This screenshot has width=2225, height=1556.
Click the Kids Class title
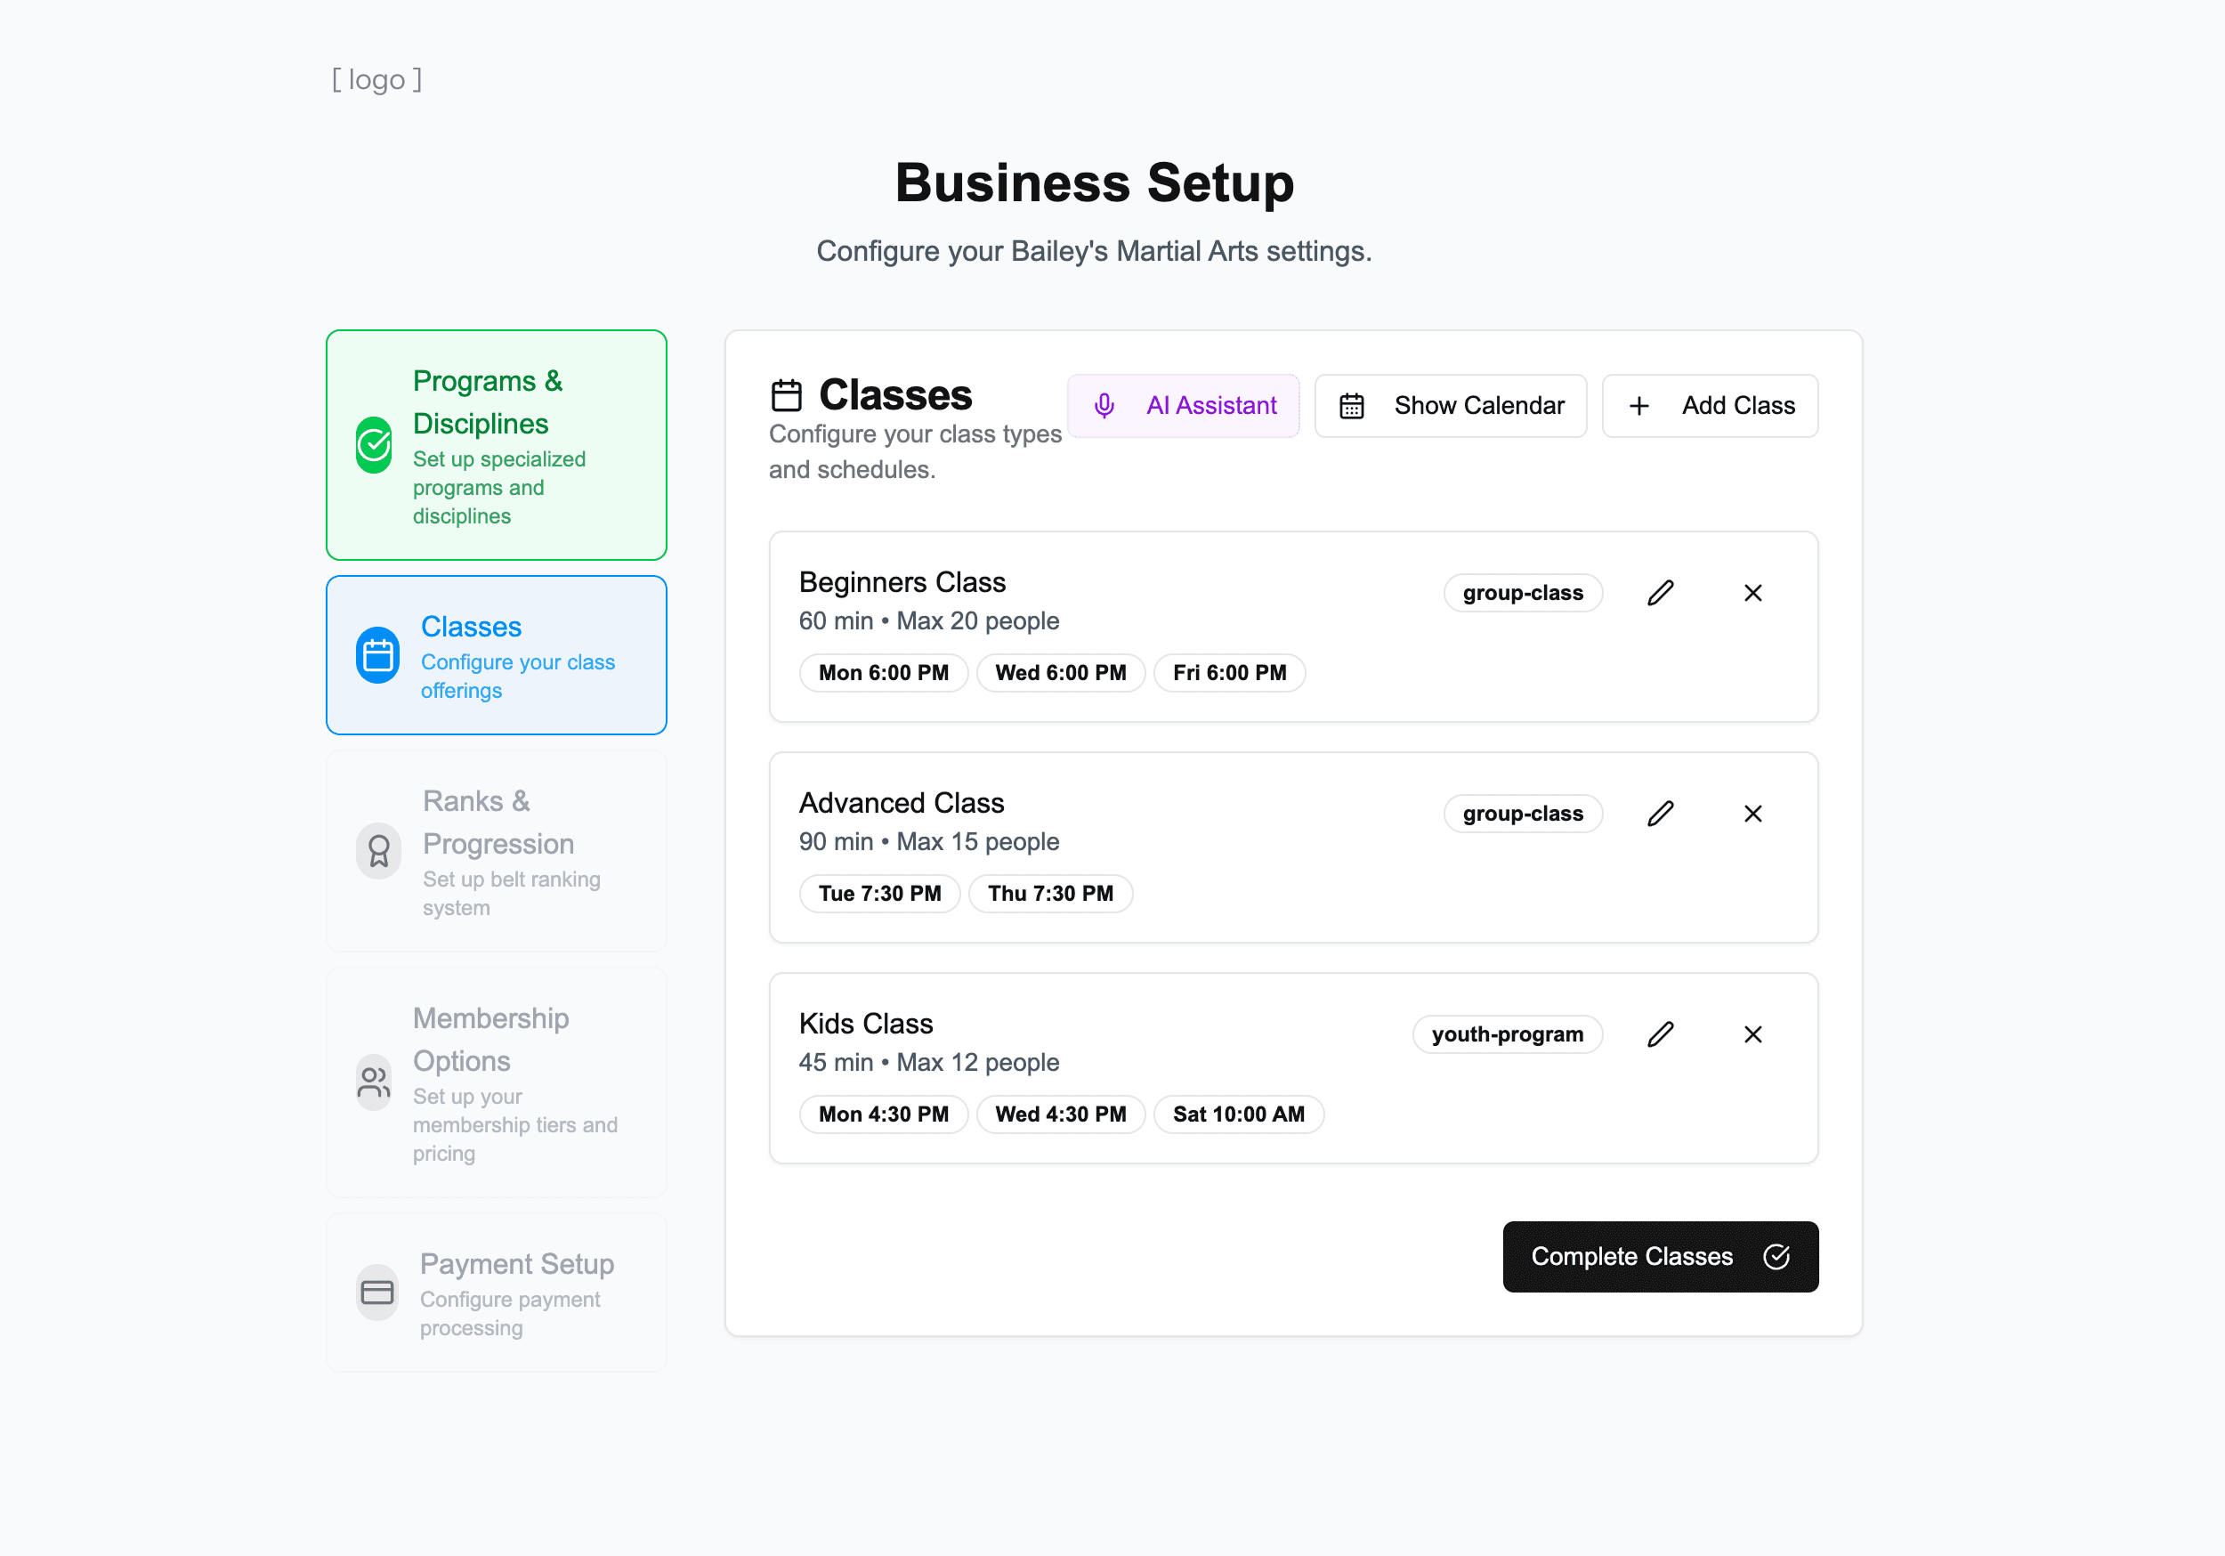[x=865, y=1024]
